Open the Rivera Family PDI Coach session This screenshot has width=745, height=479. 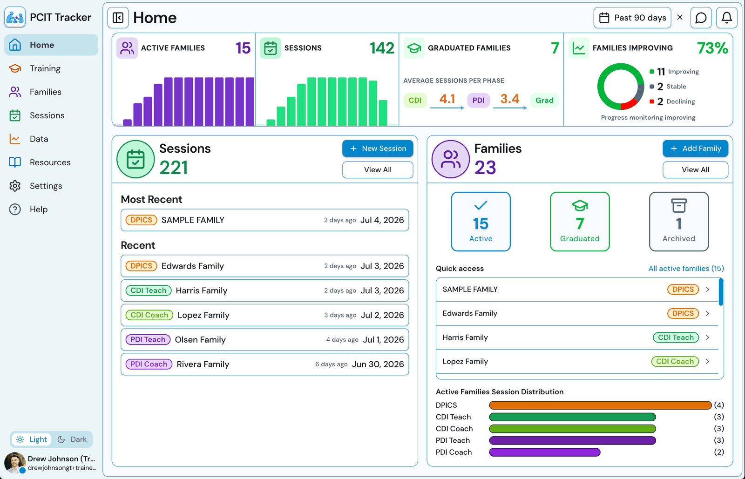click(265, 364)
